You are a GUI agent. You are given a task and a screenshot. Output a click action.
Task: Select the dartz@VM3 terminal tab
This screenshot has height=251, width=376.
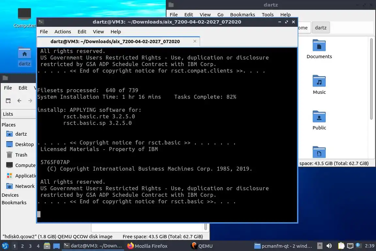(x=118, y=42)
